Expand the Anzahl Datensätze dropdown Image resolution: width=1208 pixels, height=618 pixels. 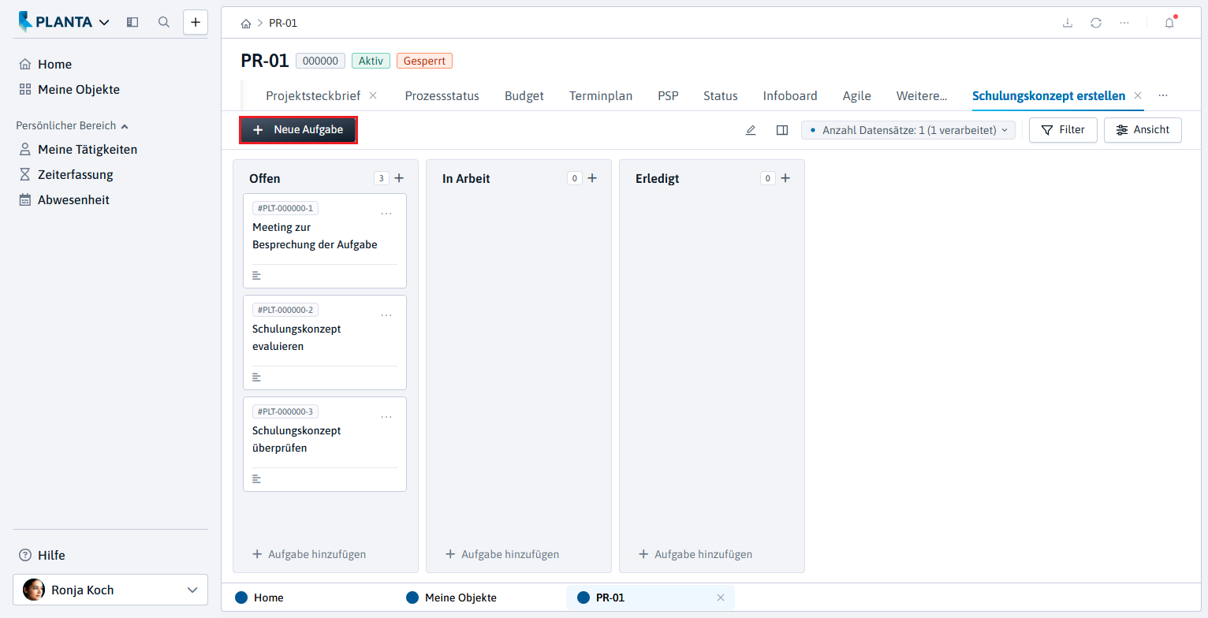[x=908, y=130]
